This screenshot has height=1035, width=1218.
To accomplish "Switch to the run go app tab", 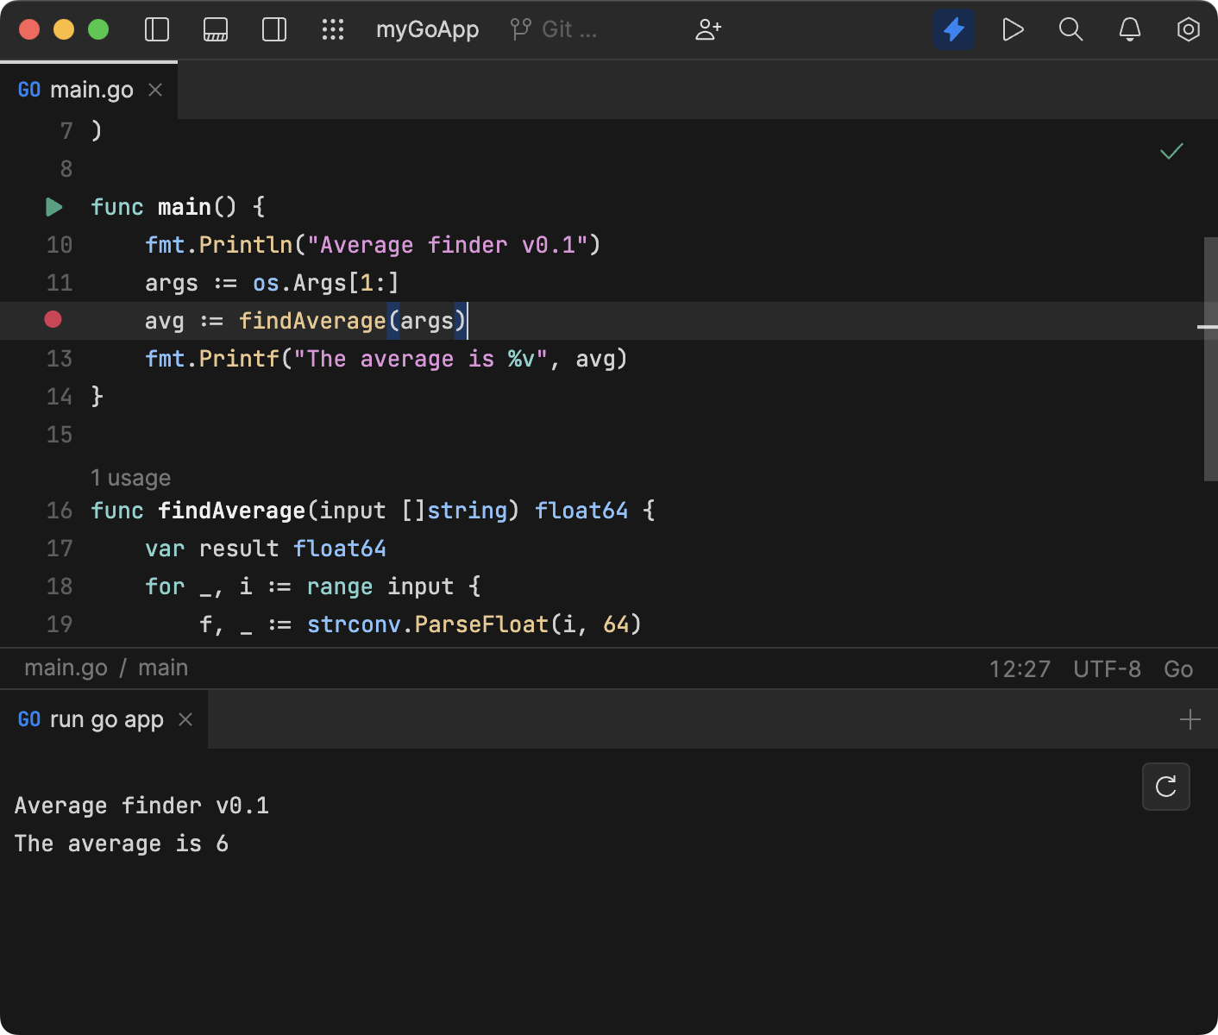I will click(105, 718).
